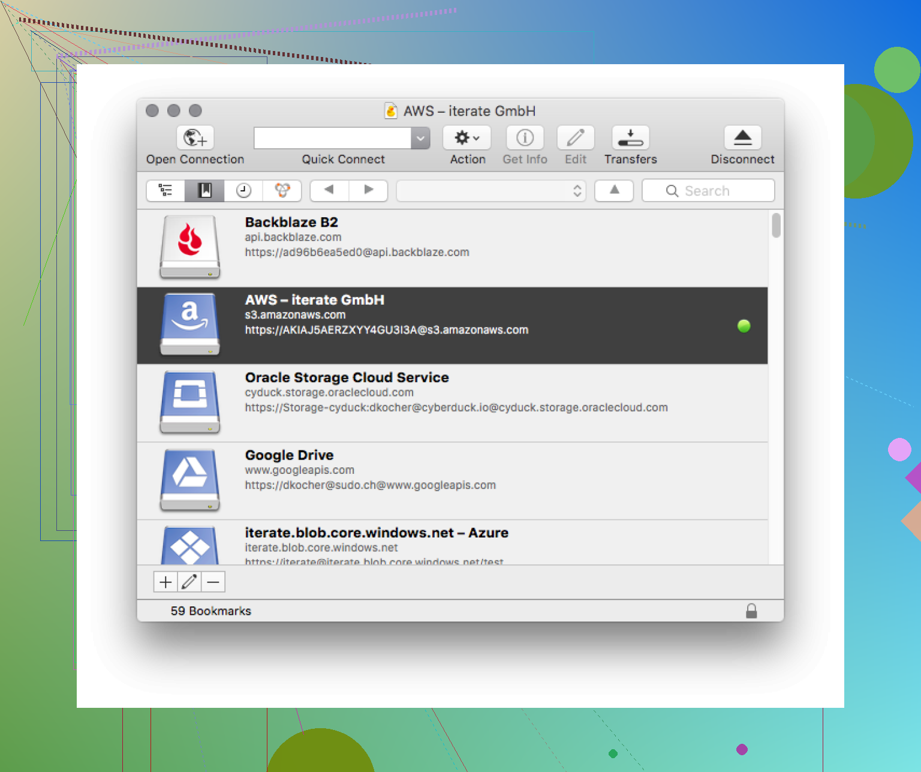Click the Open Connection globe icon
This screenshot has height=772, width=921.
point(195,138)
